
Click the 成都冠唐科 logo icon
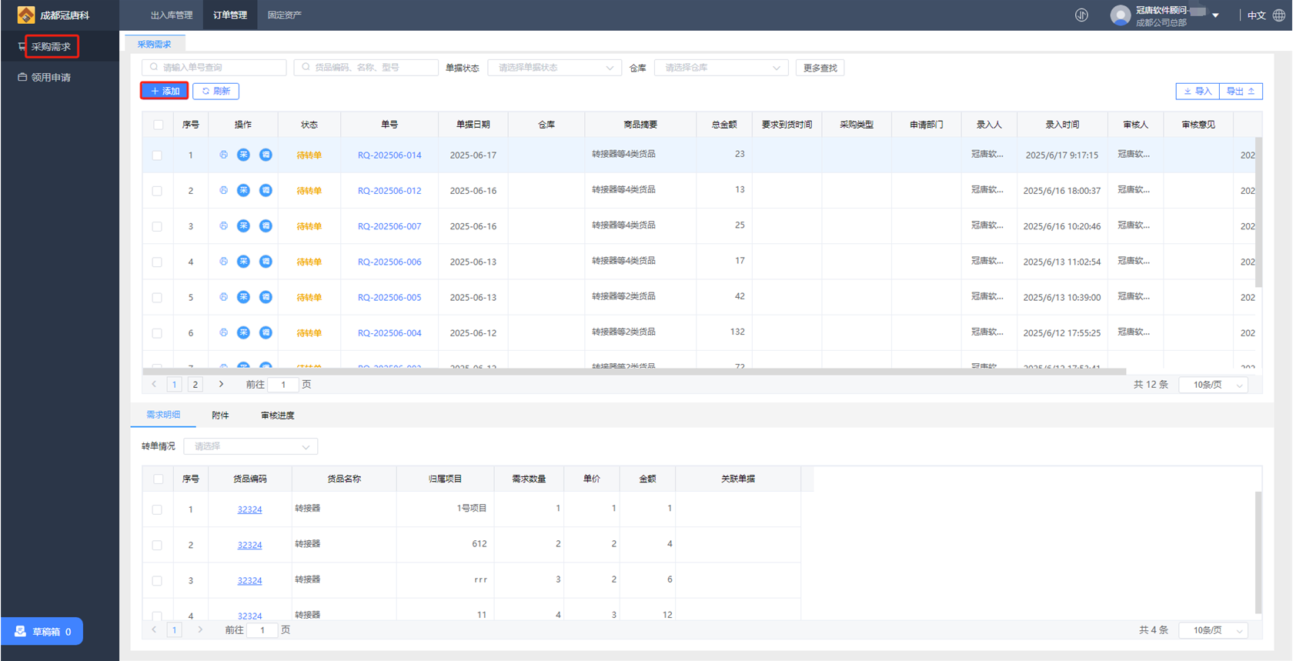(x=25, y=15)
